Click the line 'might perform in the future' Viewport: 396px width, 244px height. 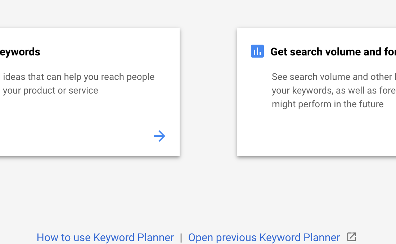328,104
